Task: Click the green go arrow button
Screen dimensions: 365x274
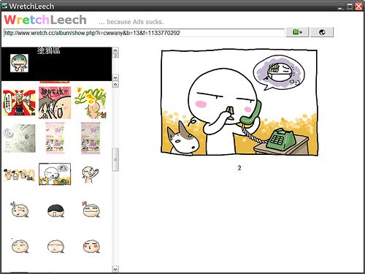Action: (297, 32)
